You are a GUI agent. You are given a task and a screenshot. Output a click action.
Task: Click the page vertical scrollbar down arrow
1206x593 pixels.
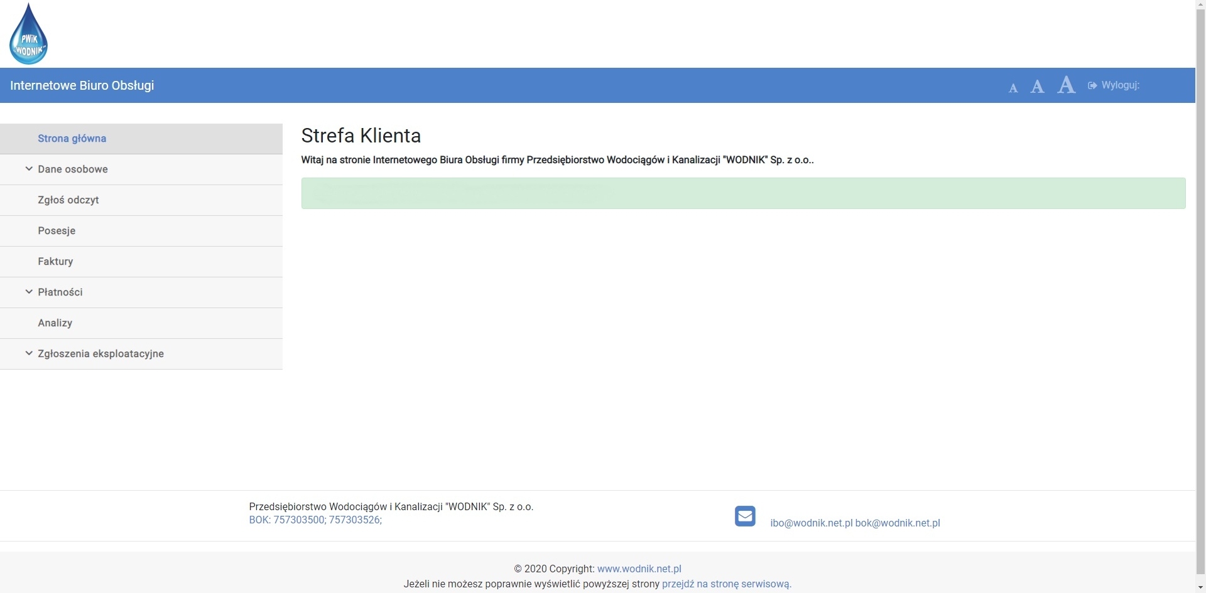click(x=1200, y=588)
